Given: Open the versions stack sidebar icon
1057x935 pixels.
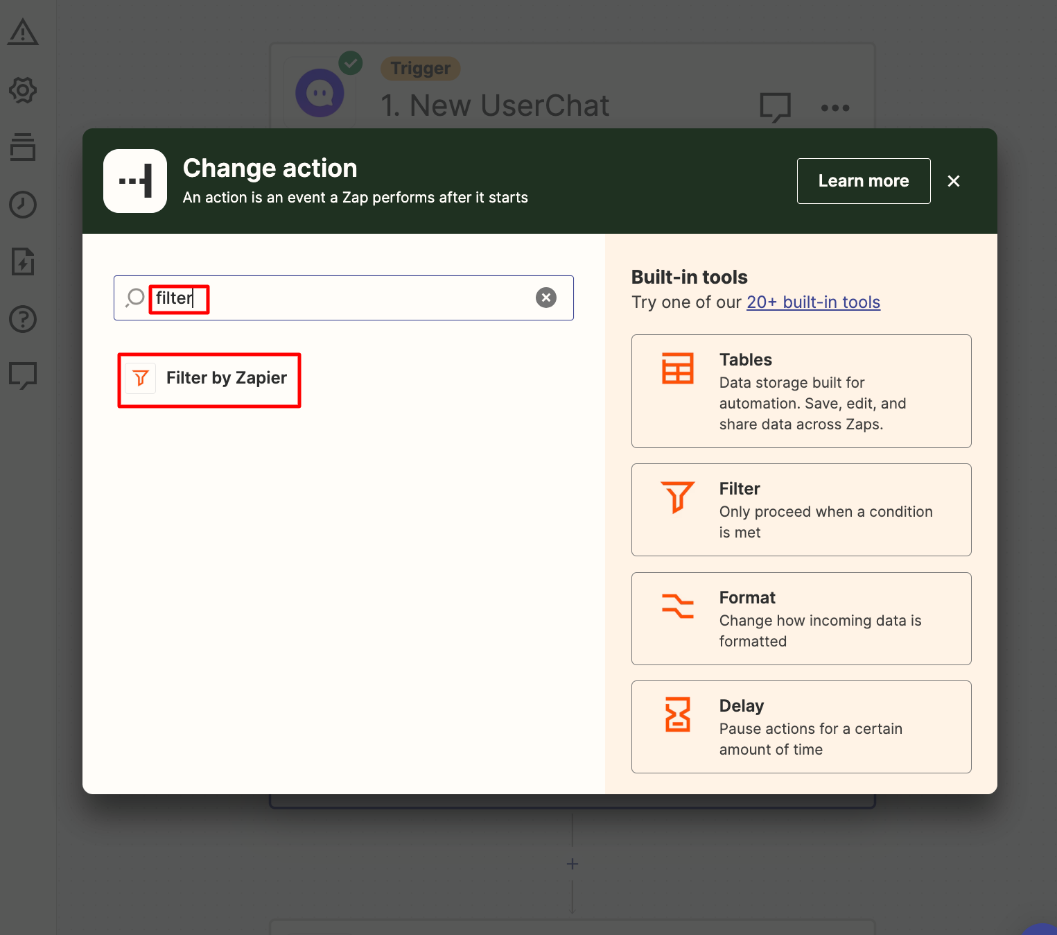Looking at the screenshot, I should click(23, 147).
